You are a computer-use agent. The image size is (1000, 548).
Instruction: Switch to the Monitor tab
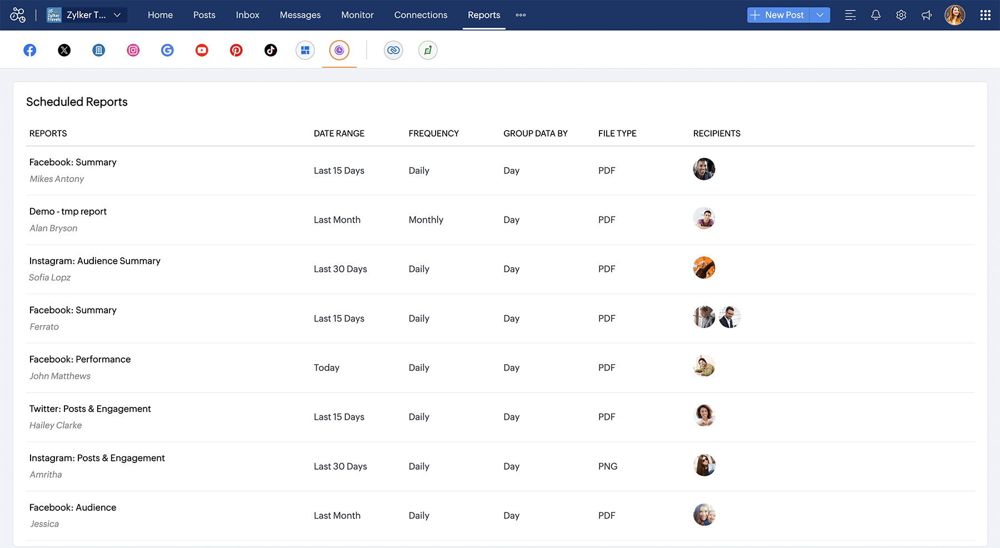[x=357, y=15]
